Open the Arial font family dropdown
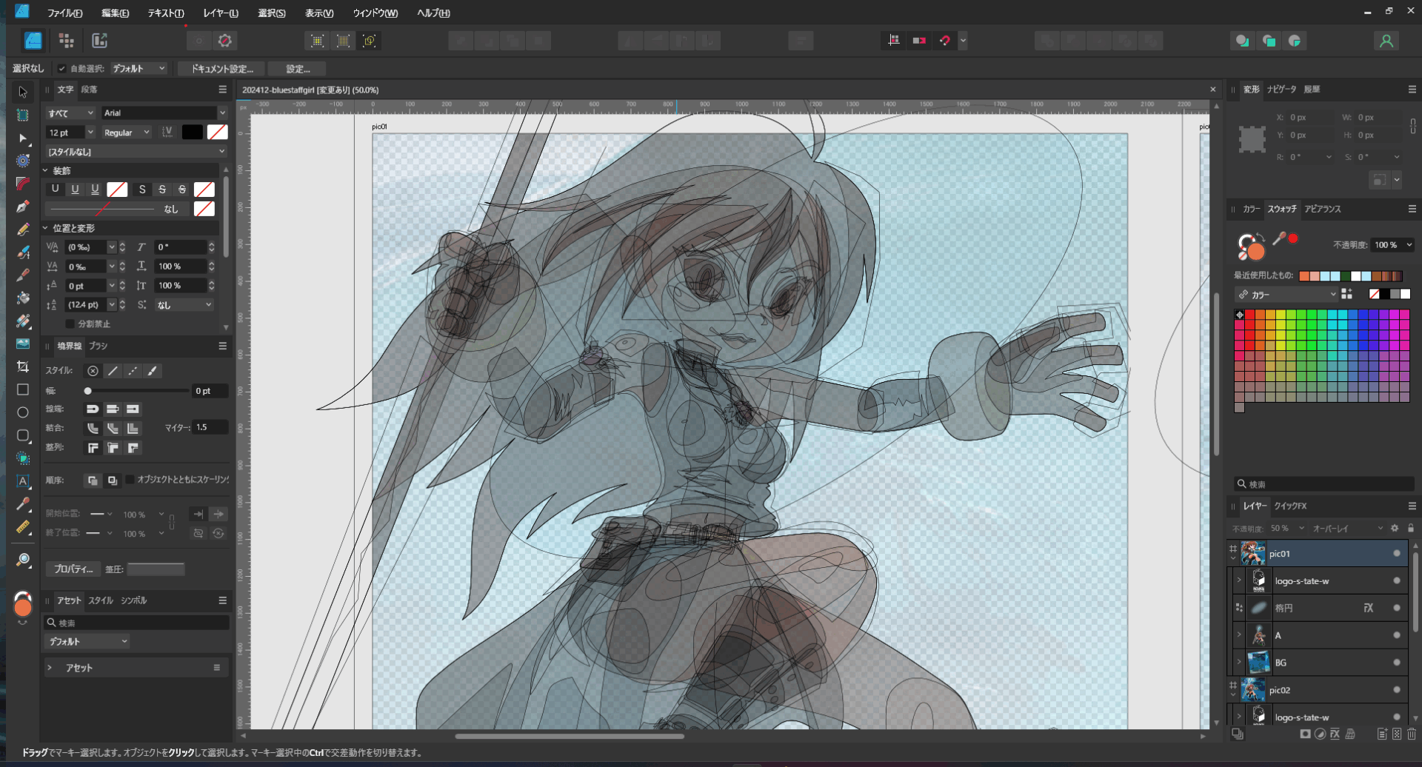 pos(164,113)
